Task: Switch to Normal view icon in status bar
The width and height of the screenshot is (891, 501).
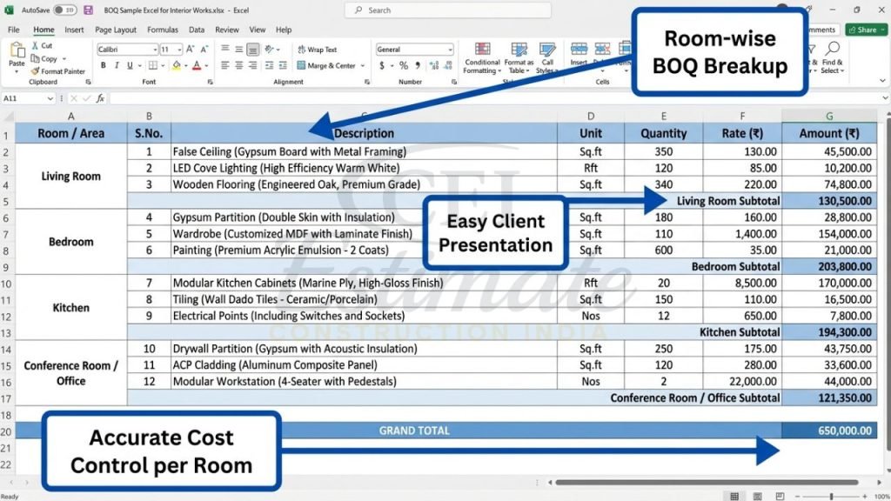Action: point(734,496)
